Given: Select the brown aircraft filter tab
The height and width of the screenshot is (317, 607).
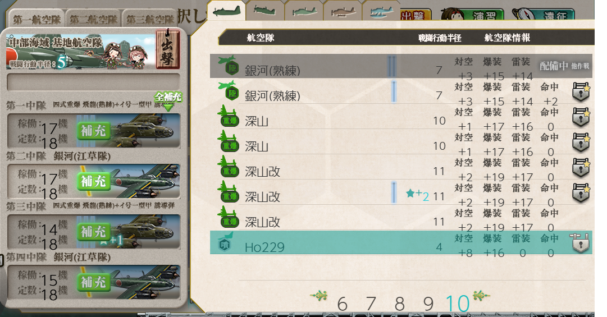Looking at the screenshot, I should pos(343,11).
